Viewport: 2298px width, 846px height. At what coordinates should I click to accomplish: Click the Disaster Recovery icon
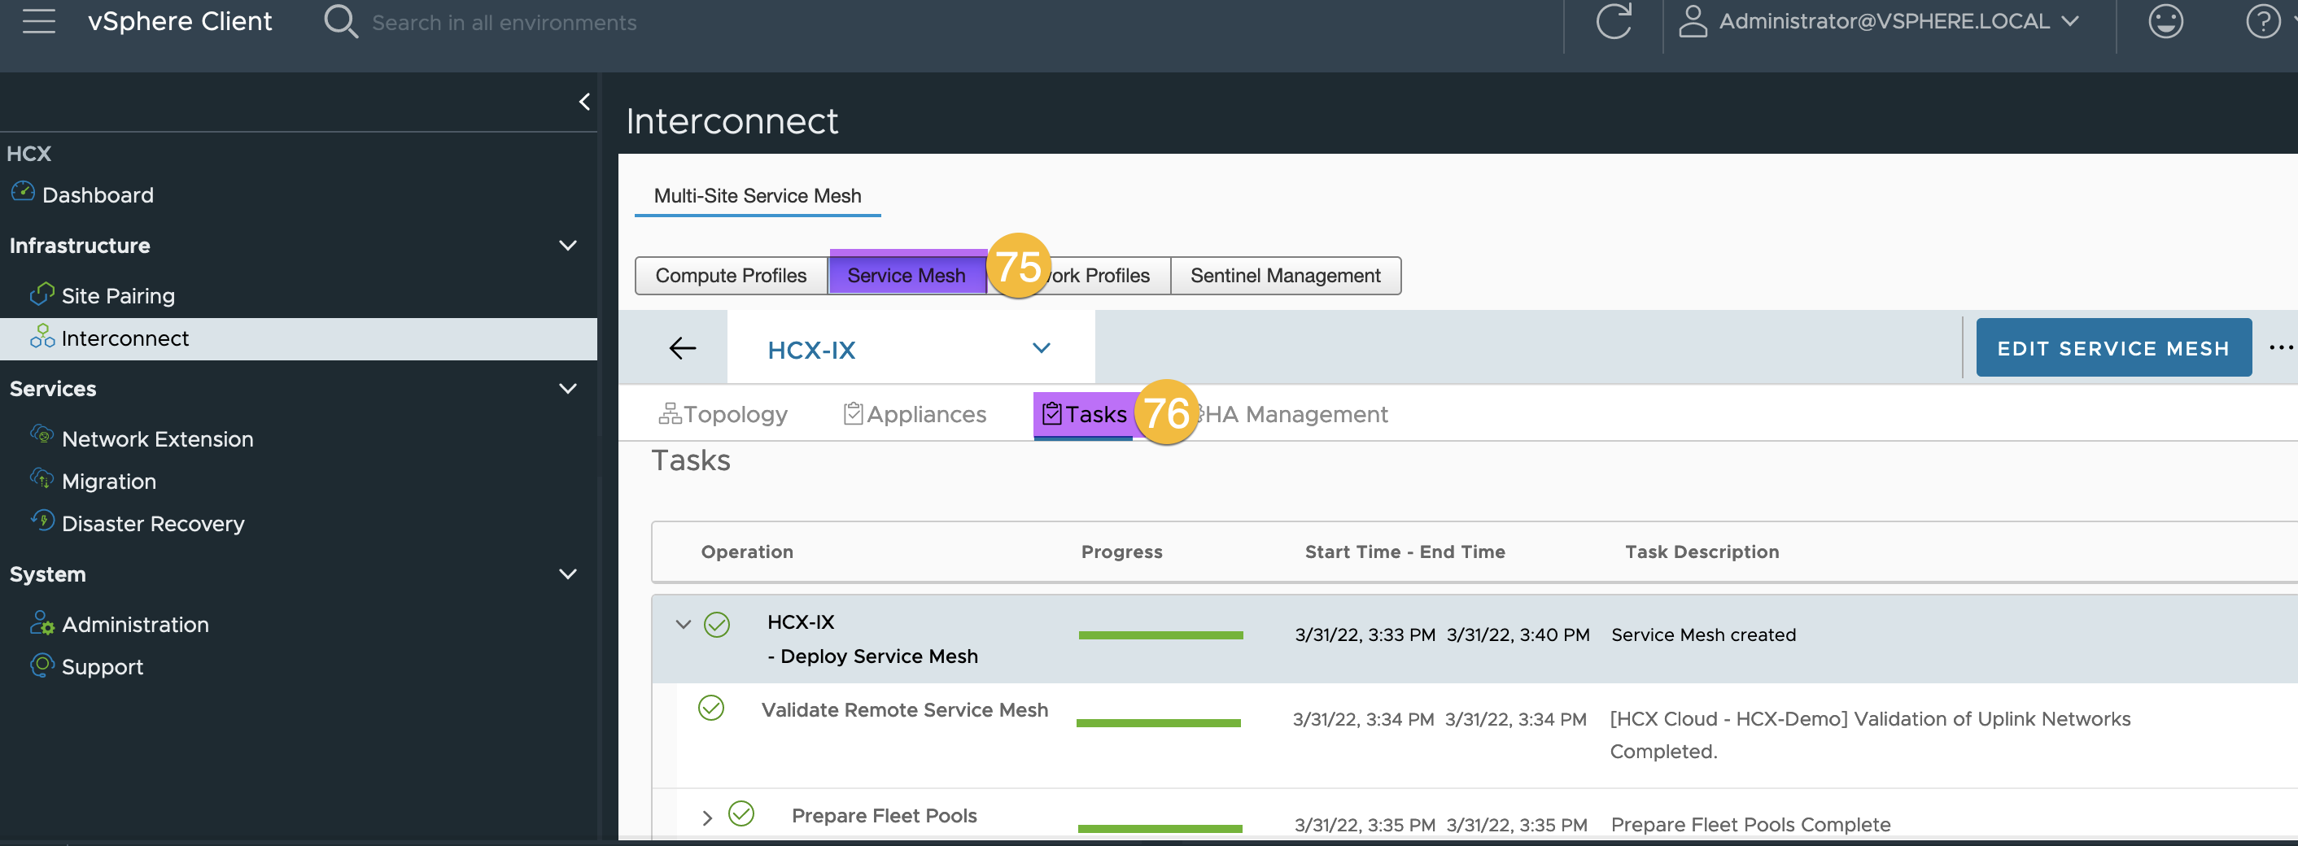[42, 520]
